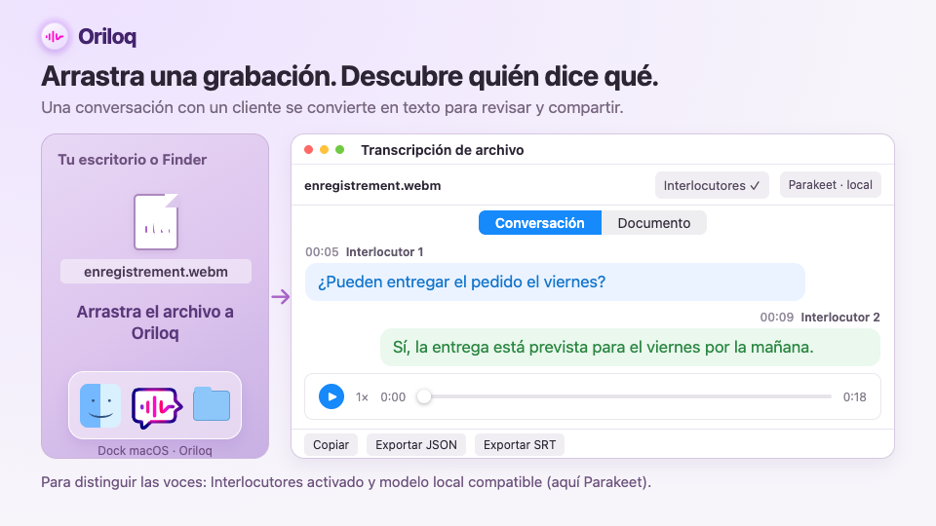Image resolution: width=936 pixels, height=526 pixels.
Task: Click the Interlocutor 1 label
Action: pos(384,251)
